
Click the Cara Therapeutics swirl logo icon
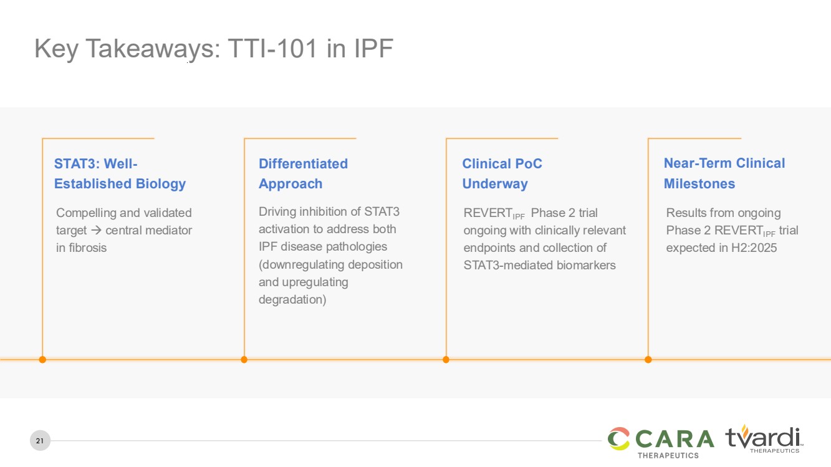click(x=619, y=438)
